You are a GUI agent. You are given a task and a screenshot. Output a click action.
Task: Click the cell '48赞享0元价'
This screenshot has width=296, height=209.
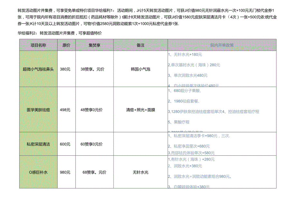[94, 110]
